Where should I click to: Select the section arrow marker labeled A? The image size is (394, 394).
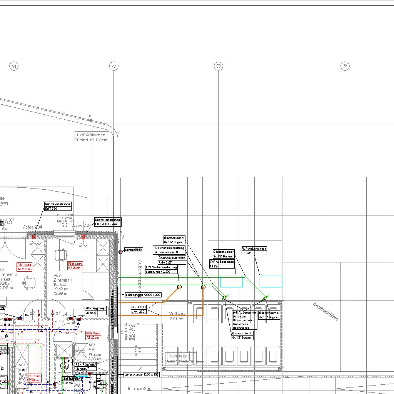tap(90, 119)
